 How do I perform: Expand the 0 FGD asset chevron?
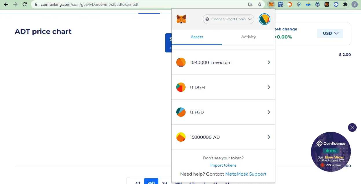coord(269,112)
